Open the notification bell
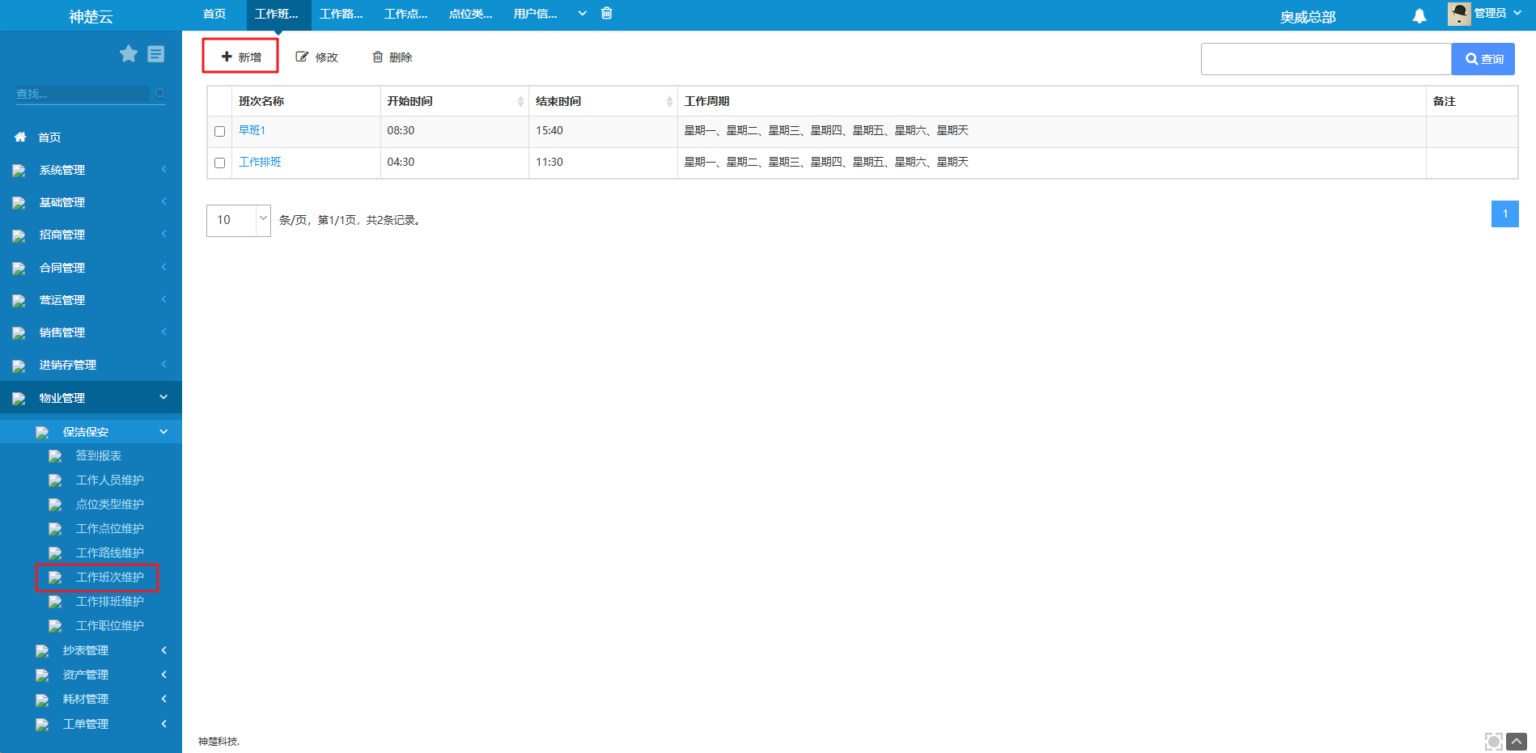 1419,15
